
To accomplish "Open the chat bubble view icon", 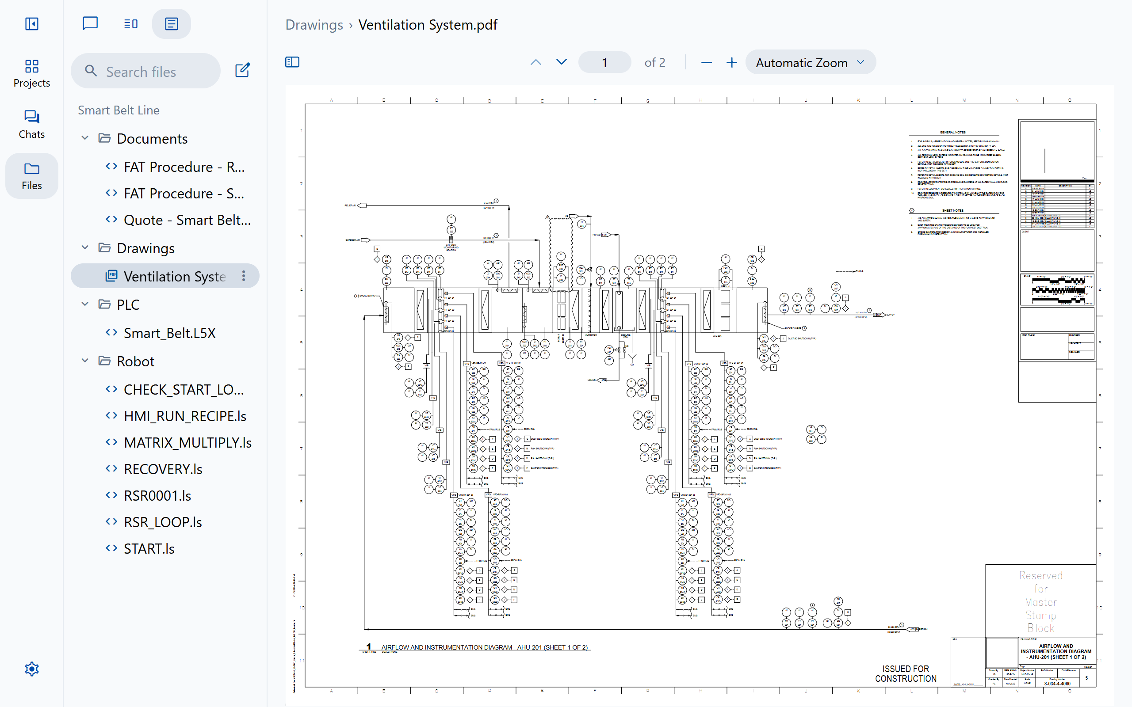I will [90, 23].
